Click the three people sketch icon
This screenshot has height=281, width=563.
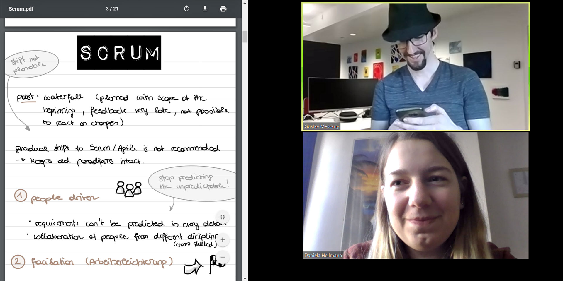tap(129, 189)
